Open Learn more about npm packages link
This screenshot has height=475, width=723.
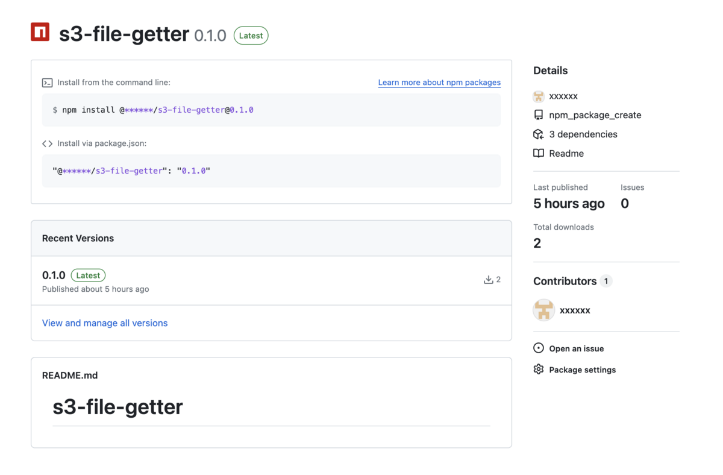coord(439,83)
